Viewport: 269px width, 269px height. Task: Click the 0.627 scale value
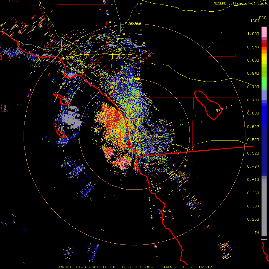(253, 127)
